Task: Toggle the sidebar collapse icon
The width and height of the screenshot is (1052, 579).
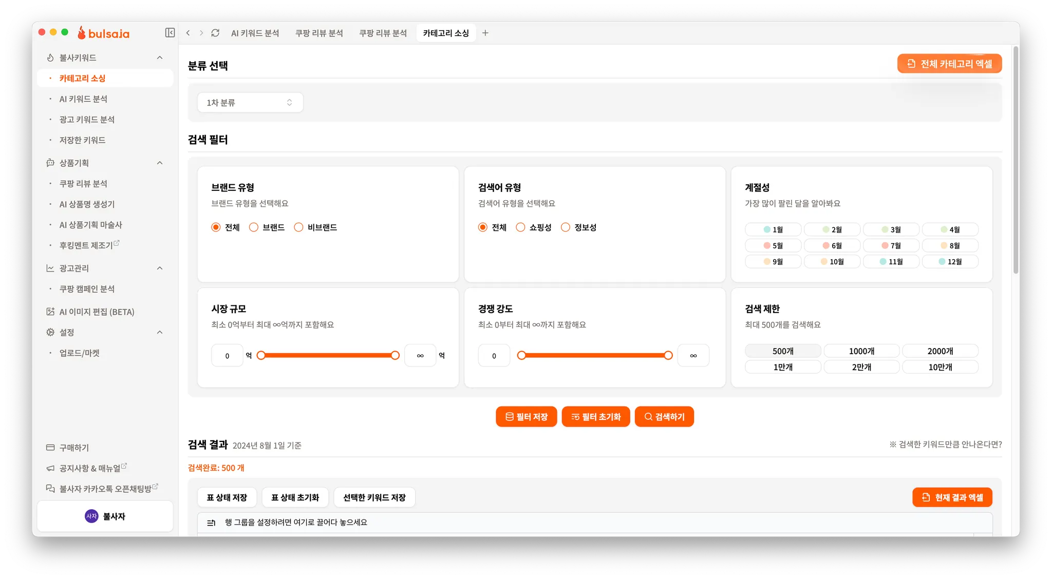Action: tap(170, 33)
